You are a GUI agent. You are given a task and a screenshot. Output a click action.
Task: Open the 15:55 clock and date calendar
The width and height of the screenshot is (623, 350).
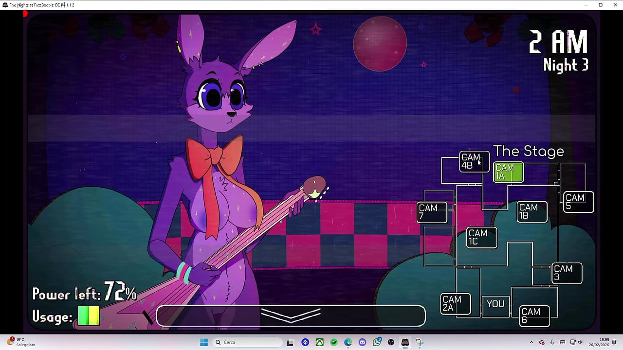600,342
